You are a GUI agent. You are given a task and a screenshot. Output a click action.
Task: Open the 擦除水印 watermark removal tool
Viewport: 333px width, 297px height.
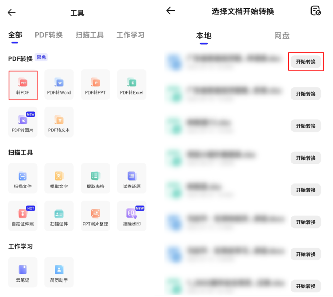pos(132,216)
